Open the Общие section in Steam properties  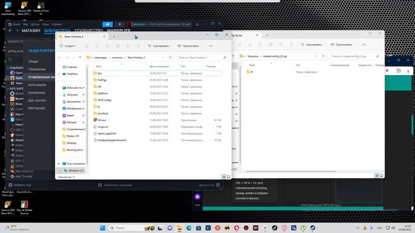tap(33, 61)
